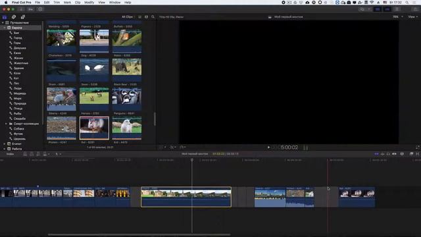Click the timeline playhead marker on the ruler
421x237 pixels.
(x=192, y=160)
